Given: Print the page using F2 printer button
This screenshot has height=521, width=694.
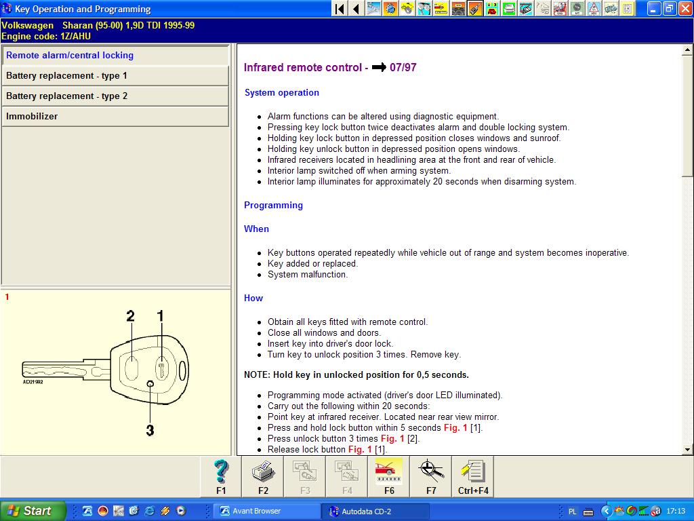Looking at the screenshot, I should (263, 477).
